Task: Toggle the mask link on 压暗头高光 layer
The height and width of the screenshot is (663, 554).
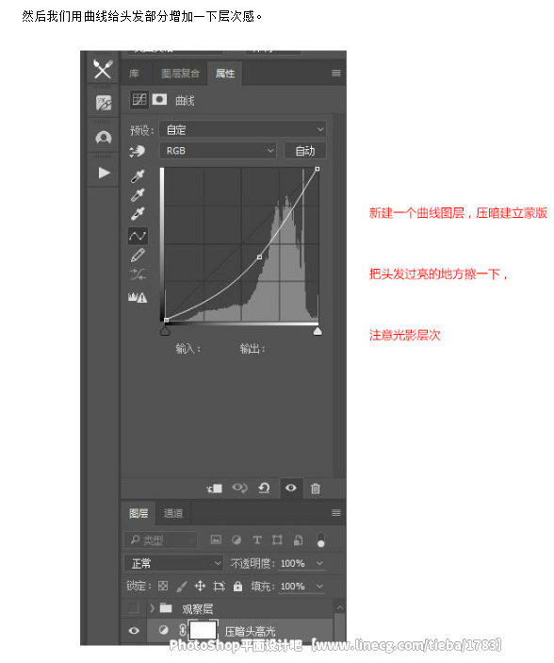Action: [x=183, y=630]
